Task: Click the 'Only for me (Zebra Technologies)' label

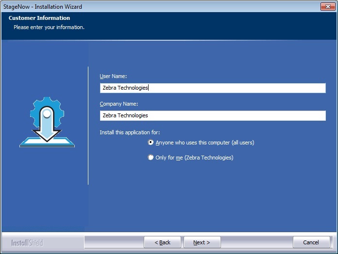Action: tap(194, 158)
